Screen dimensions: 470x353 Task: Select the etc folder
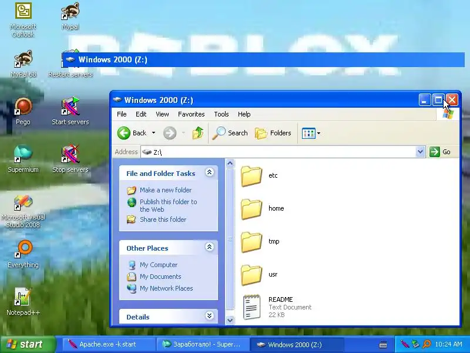click(x=260, y=176)
